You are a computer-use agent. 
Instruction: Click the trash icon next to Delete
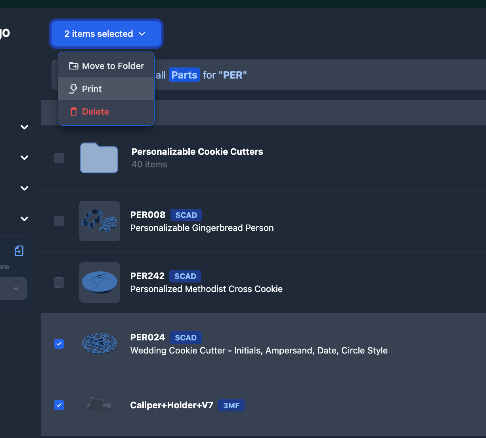(74, 112)
